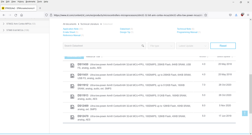Open the File menu

coord(3,2)
